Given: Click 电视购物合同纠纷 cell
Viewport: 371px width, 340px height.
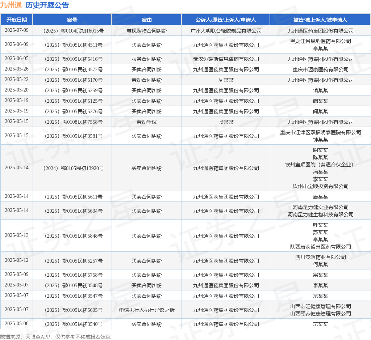Looking at the screenshot, I should point(147,31).
